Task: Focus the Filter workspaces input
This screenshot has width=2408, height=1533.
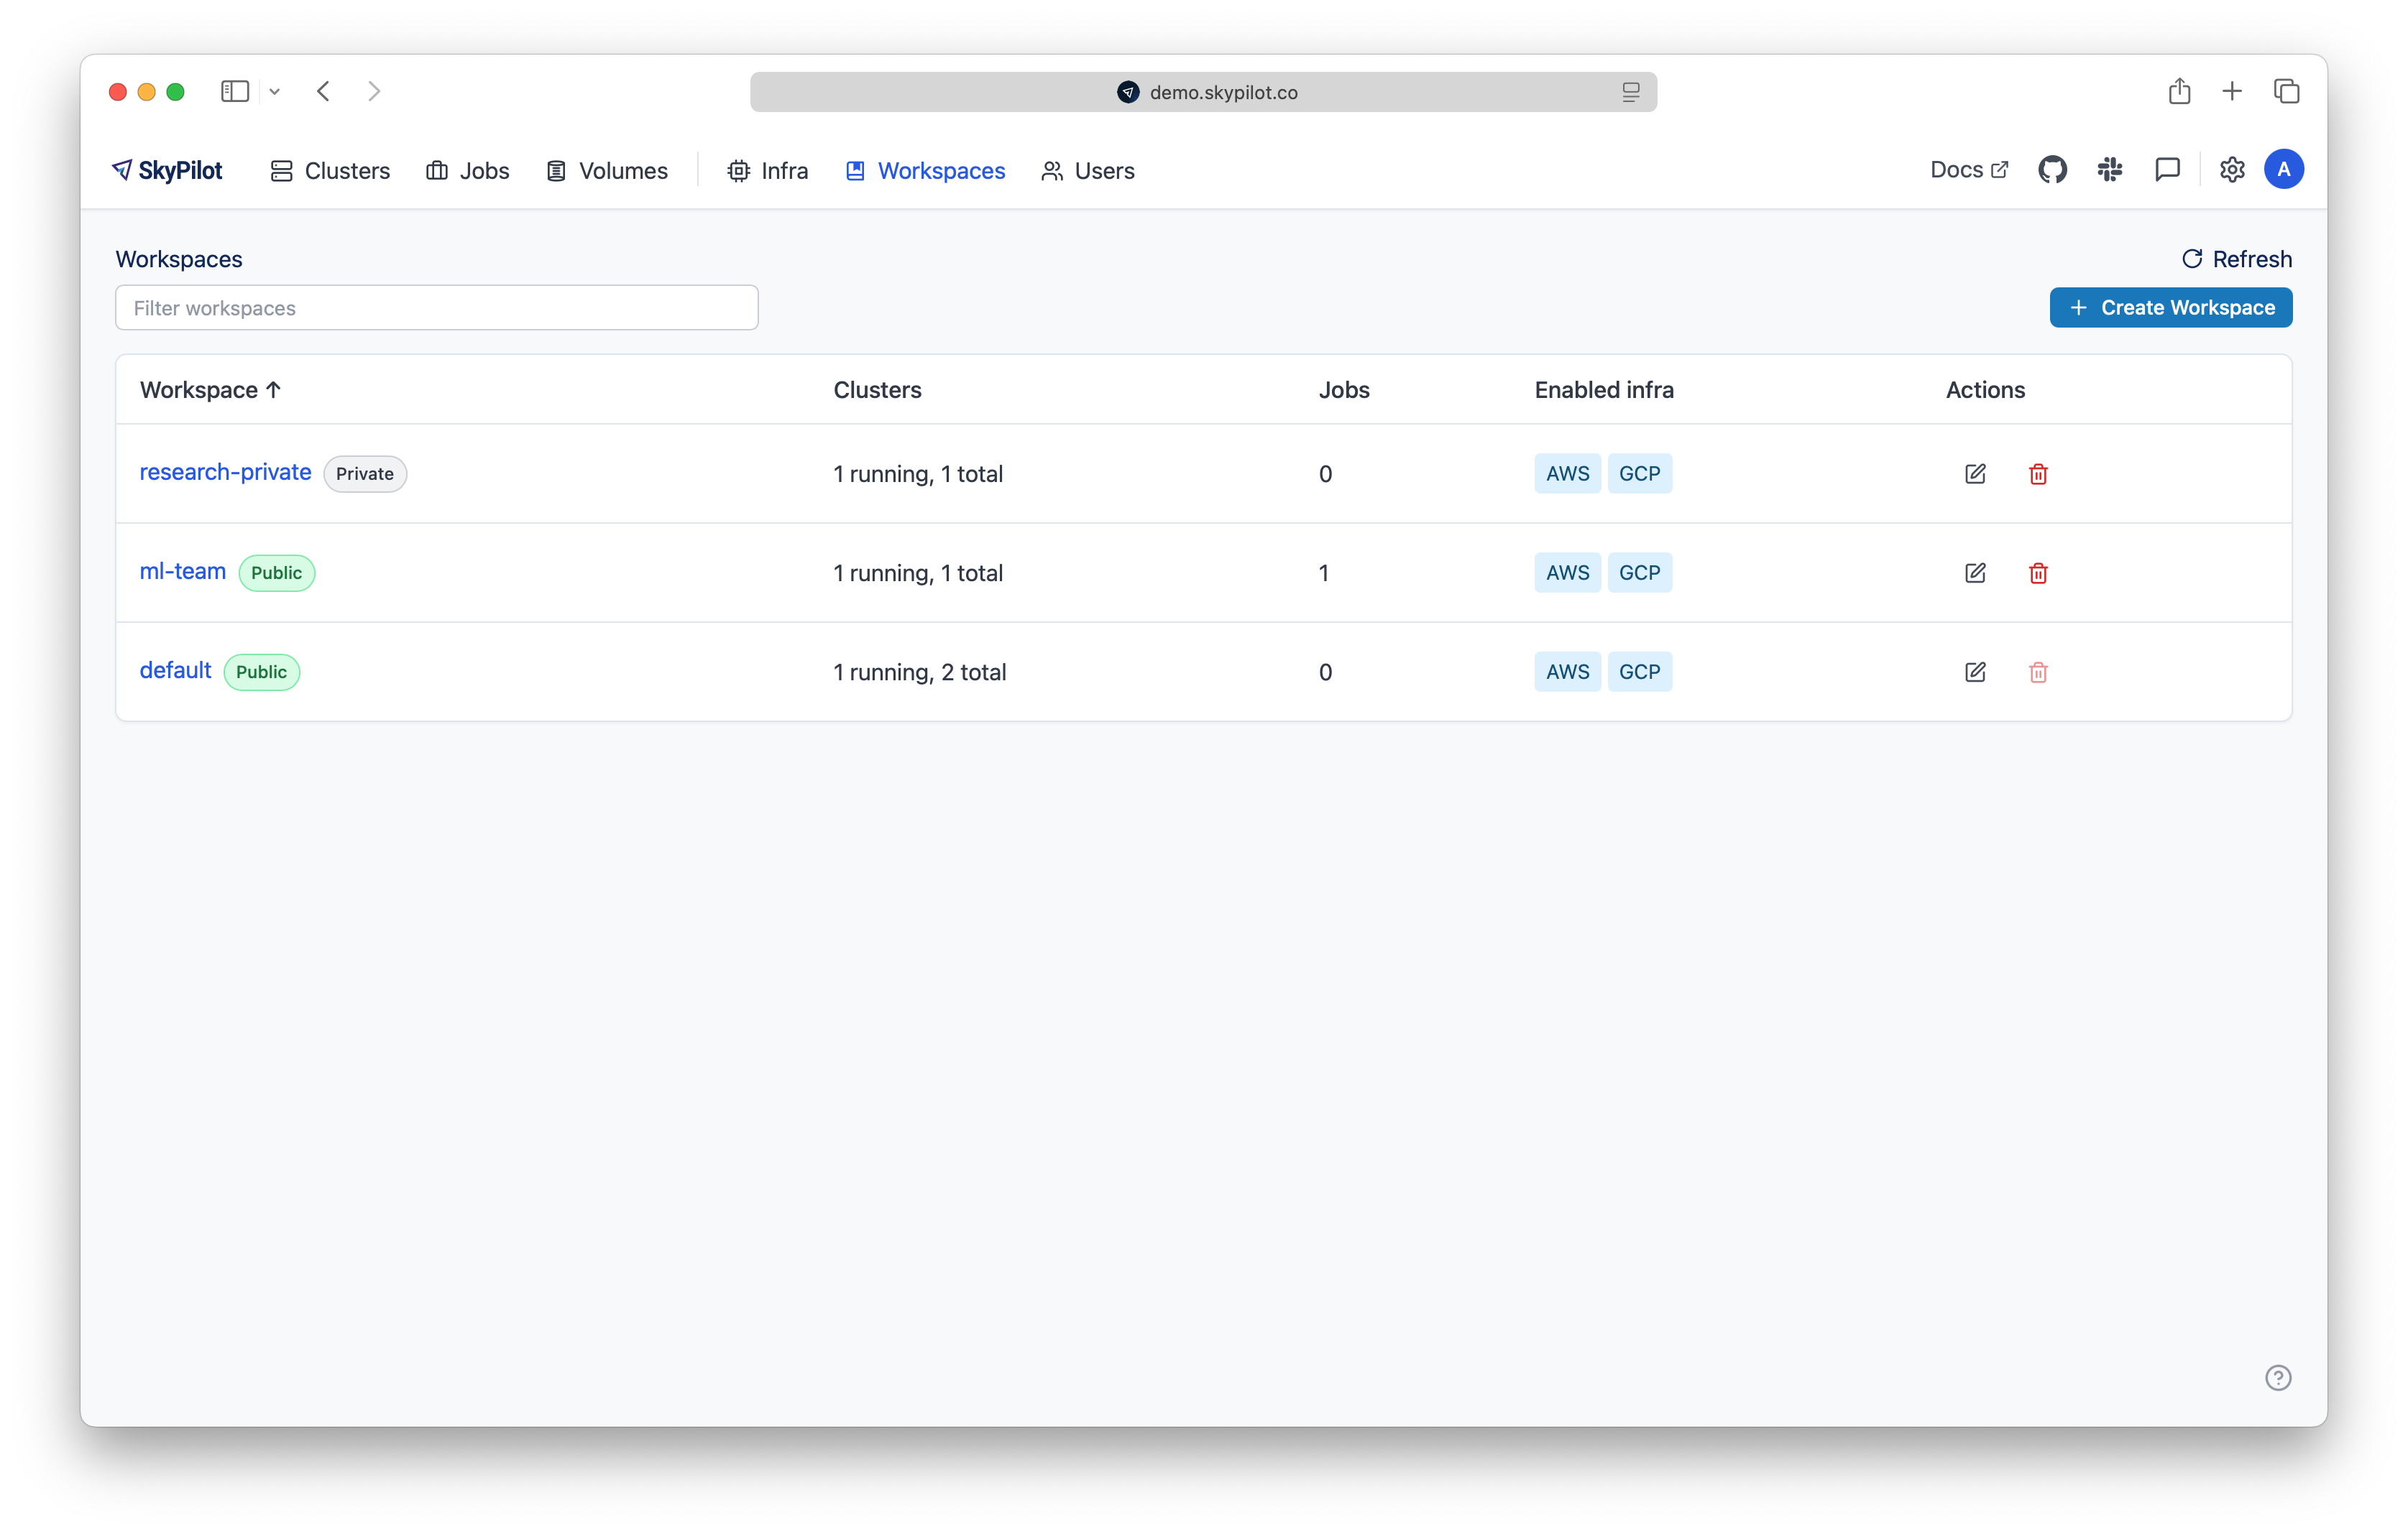Action: pos(437,307)
